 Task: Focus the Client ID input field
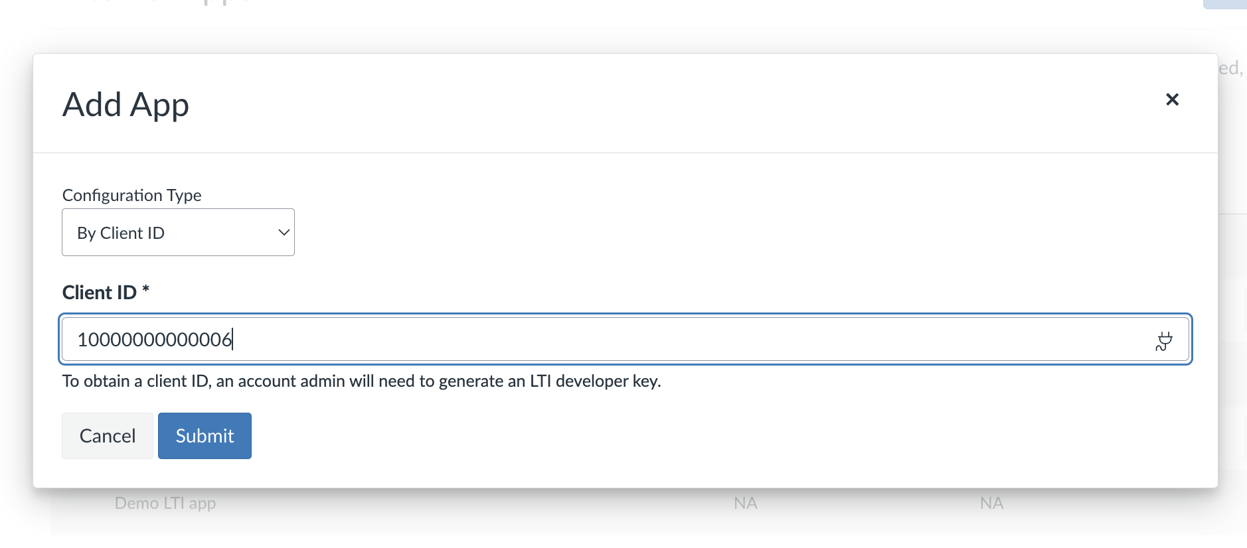pos(624,340)
